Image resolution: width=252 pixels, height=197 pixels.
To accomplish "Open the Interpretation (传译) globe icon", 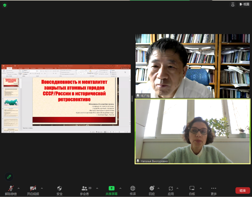I will coord(133,190).
